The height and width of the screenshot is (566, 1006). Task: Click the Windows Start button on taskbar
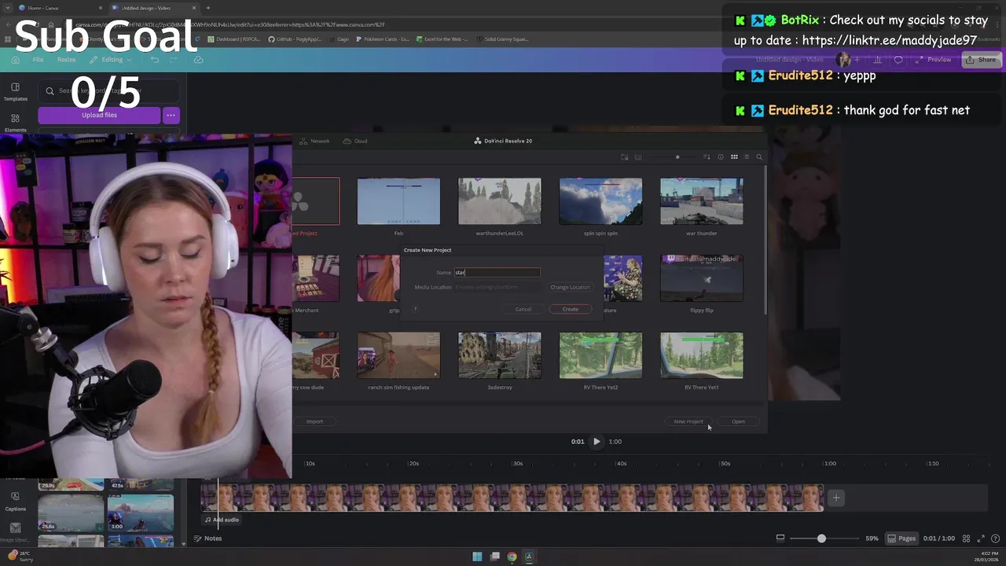coord(477,557)
